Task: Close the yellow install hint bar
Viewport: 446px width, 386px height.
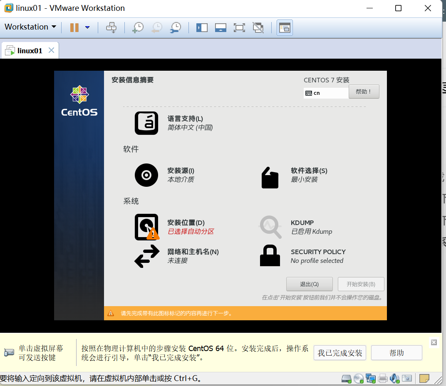Action: click(x=434, y=342)
